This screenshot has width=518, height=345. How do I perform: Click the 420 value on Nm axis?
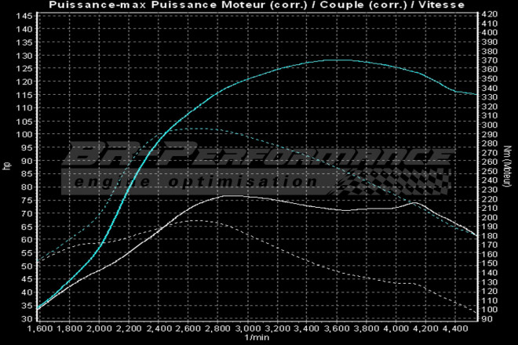click(488, 14)
